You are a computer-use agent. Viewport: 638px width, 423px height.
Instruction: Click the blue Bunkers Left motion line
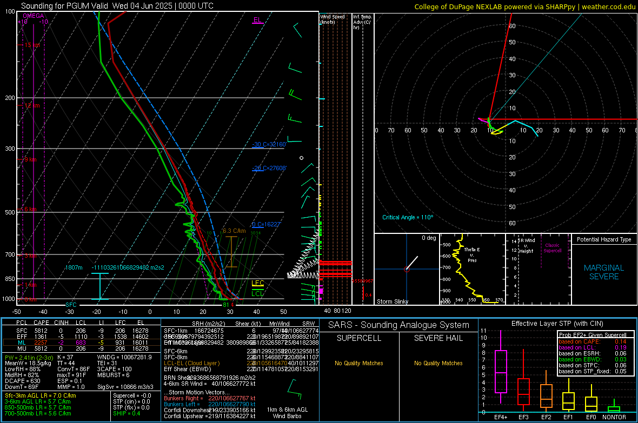point(210,404)
